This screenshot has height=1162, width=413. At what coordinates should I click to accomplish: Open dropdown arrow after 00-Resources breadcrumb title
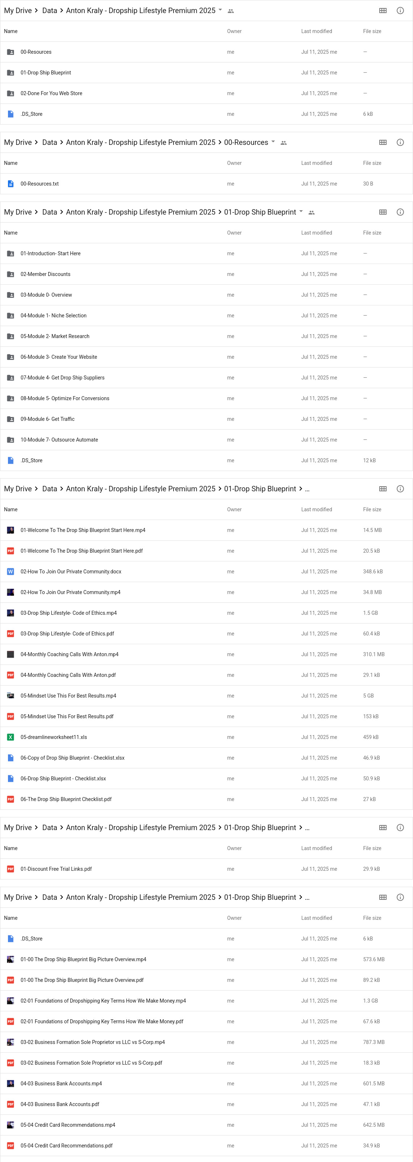[273, 142]
